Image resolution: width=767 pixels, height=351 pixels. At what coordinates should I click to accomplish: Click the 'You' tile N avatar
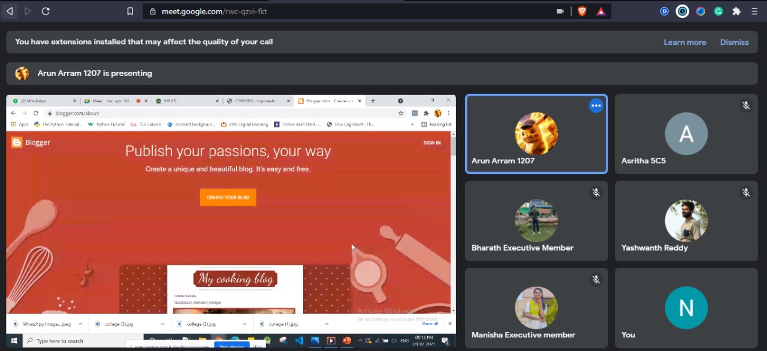pyautogui.click(x=686, y=307)
